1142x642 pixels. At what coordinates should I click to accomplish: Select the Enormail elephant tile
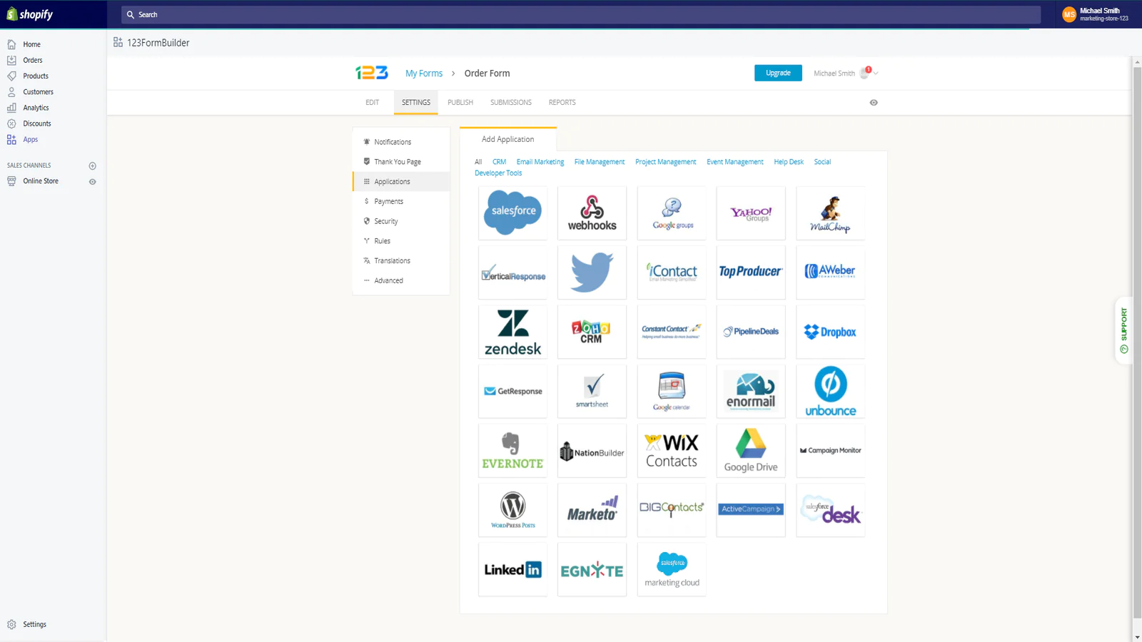click(x=751, y=391)
